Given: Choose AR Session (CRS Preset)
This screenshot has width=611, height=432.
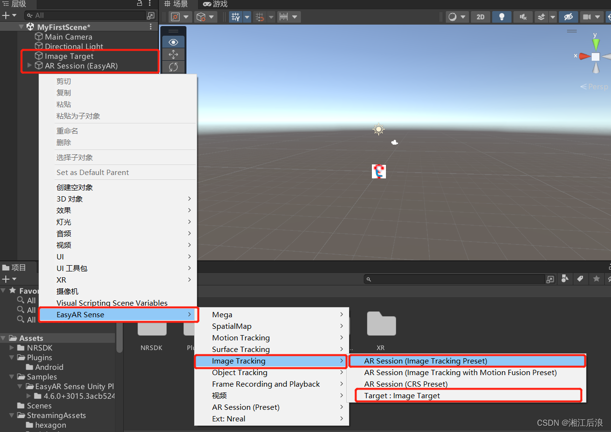Looking at the screenshot, I should pyautogui.click(x=467, y=384).
